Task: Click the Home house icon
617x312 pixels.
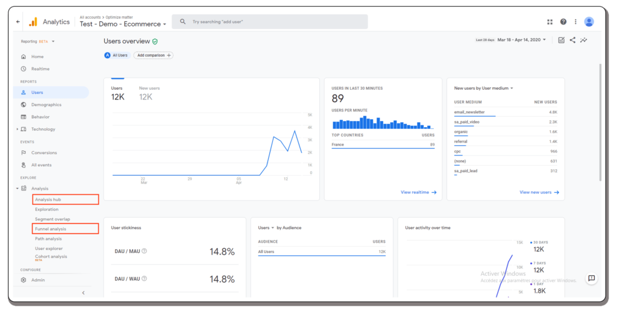Action: click(23, 57)
